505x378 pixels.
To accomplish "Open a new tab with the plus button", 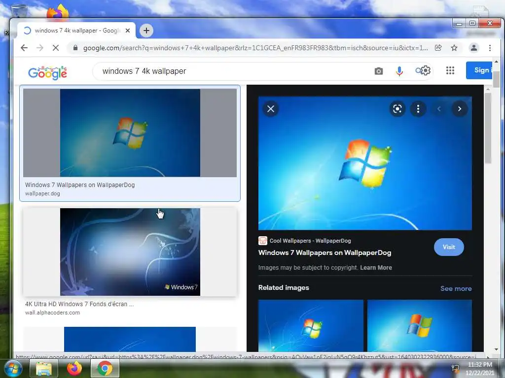I will 146,31.
